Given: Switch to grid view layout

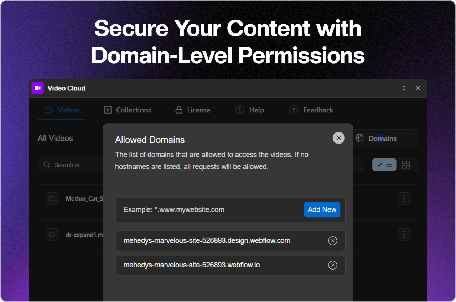Looking at the screenshot, I should tap(405, 165).
